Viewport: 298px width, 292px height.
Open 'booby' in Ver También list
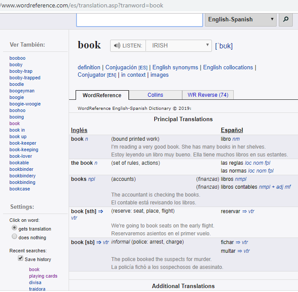16,65
